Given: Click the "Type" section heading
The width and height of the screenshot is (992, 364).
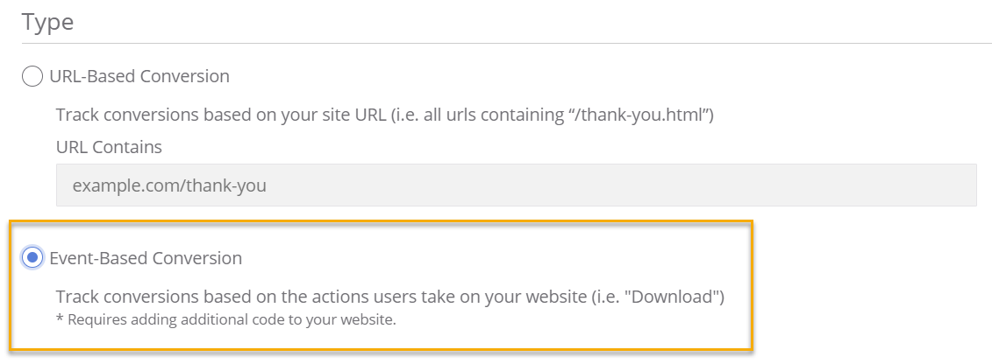Looking at the screenshot, I should [x=48, y=23].
